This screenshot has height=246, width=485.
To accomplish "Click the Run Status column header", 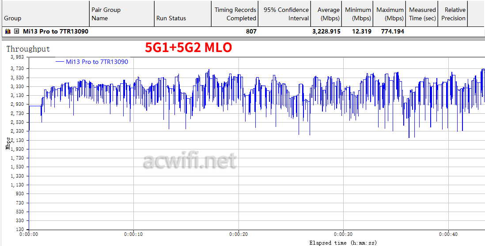I will 183,14.
